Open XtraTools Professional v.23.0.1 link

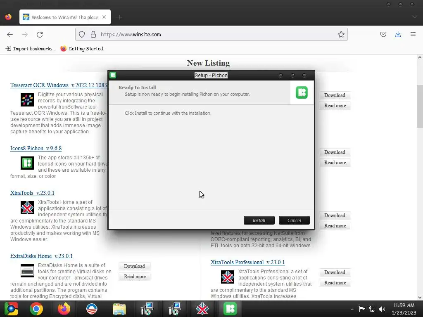(248, 262)
